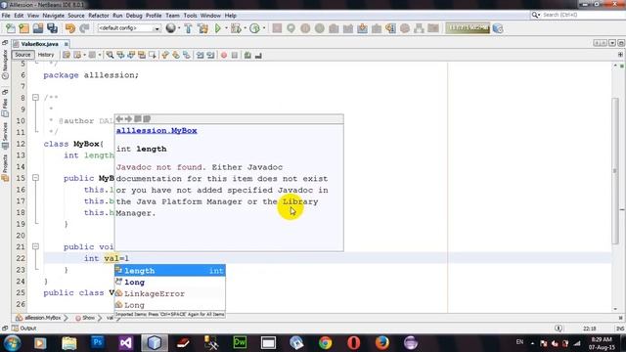Open the Navigate menu
The width and height of the screenshot is (626, 352).
click(53, 16)
